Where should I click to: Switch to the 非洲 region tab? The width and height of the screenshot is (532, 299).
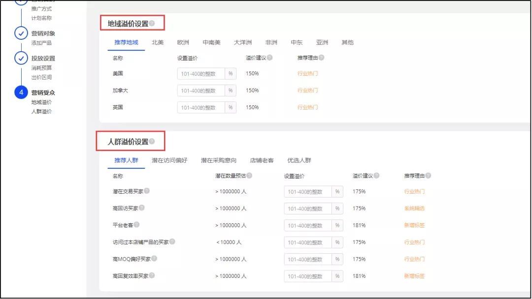pos(271,42)
